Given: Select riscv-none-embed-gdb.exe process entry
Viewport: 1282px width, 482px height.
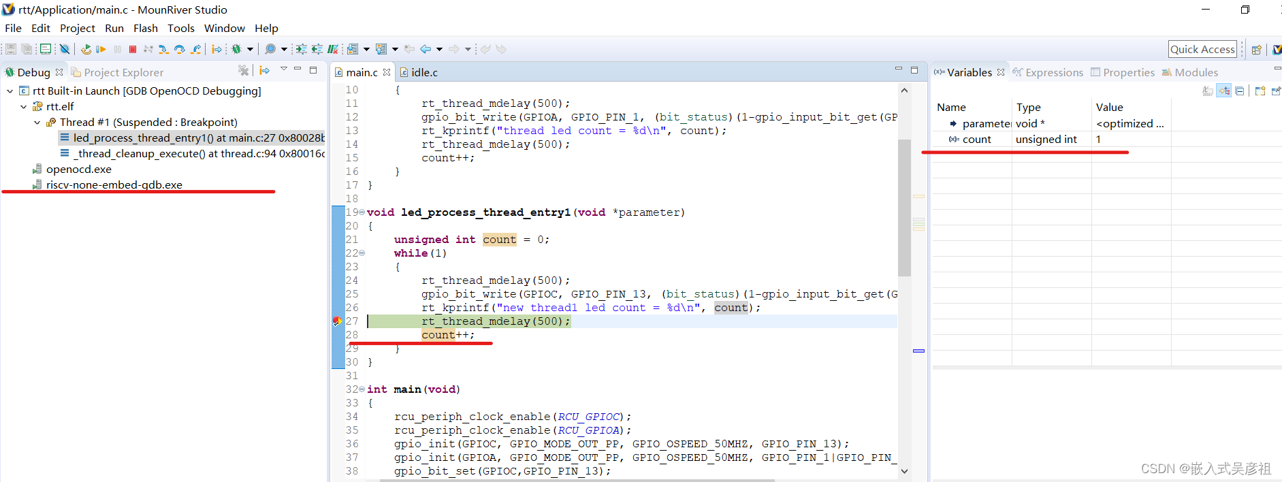Looking at the screenshot, I should 107,184.
